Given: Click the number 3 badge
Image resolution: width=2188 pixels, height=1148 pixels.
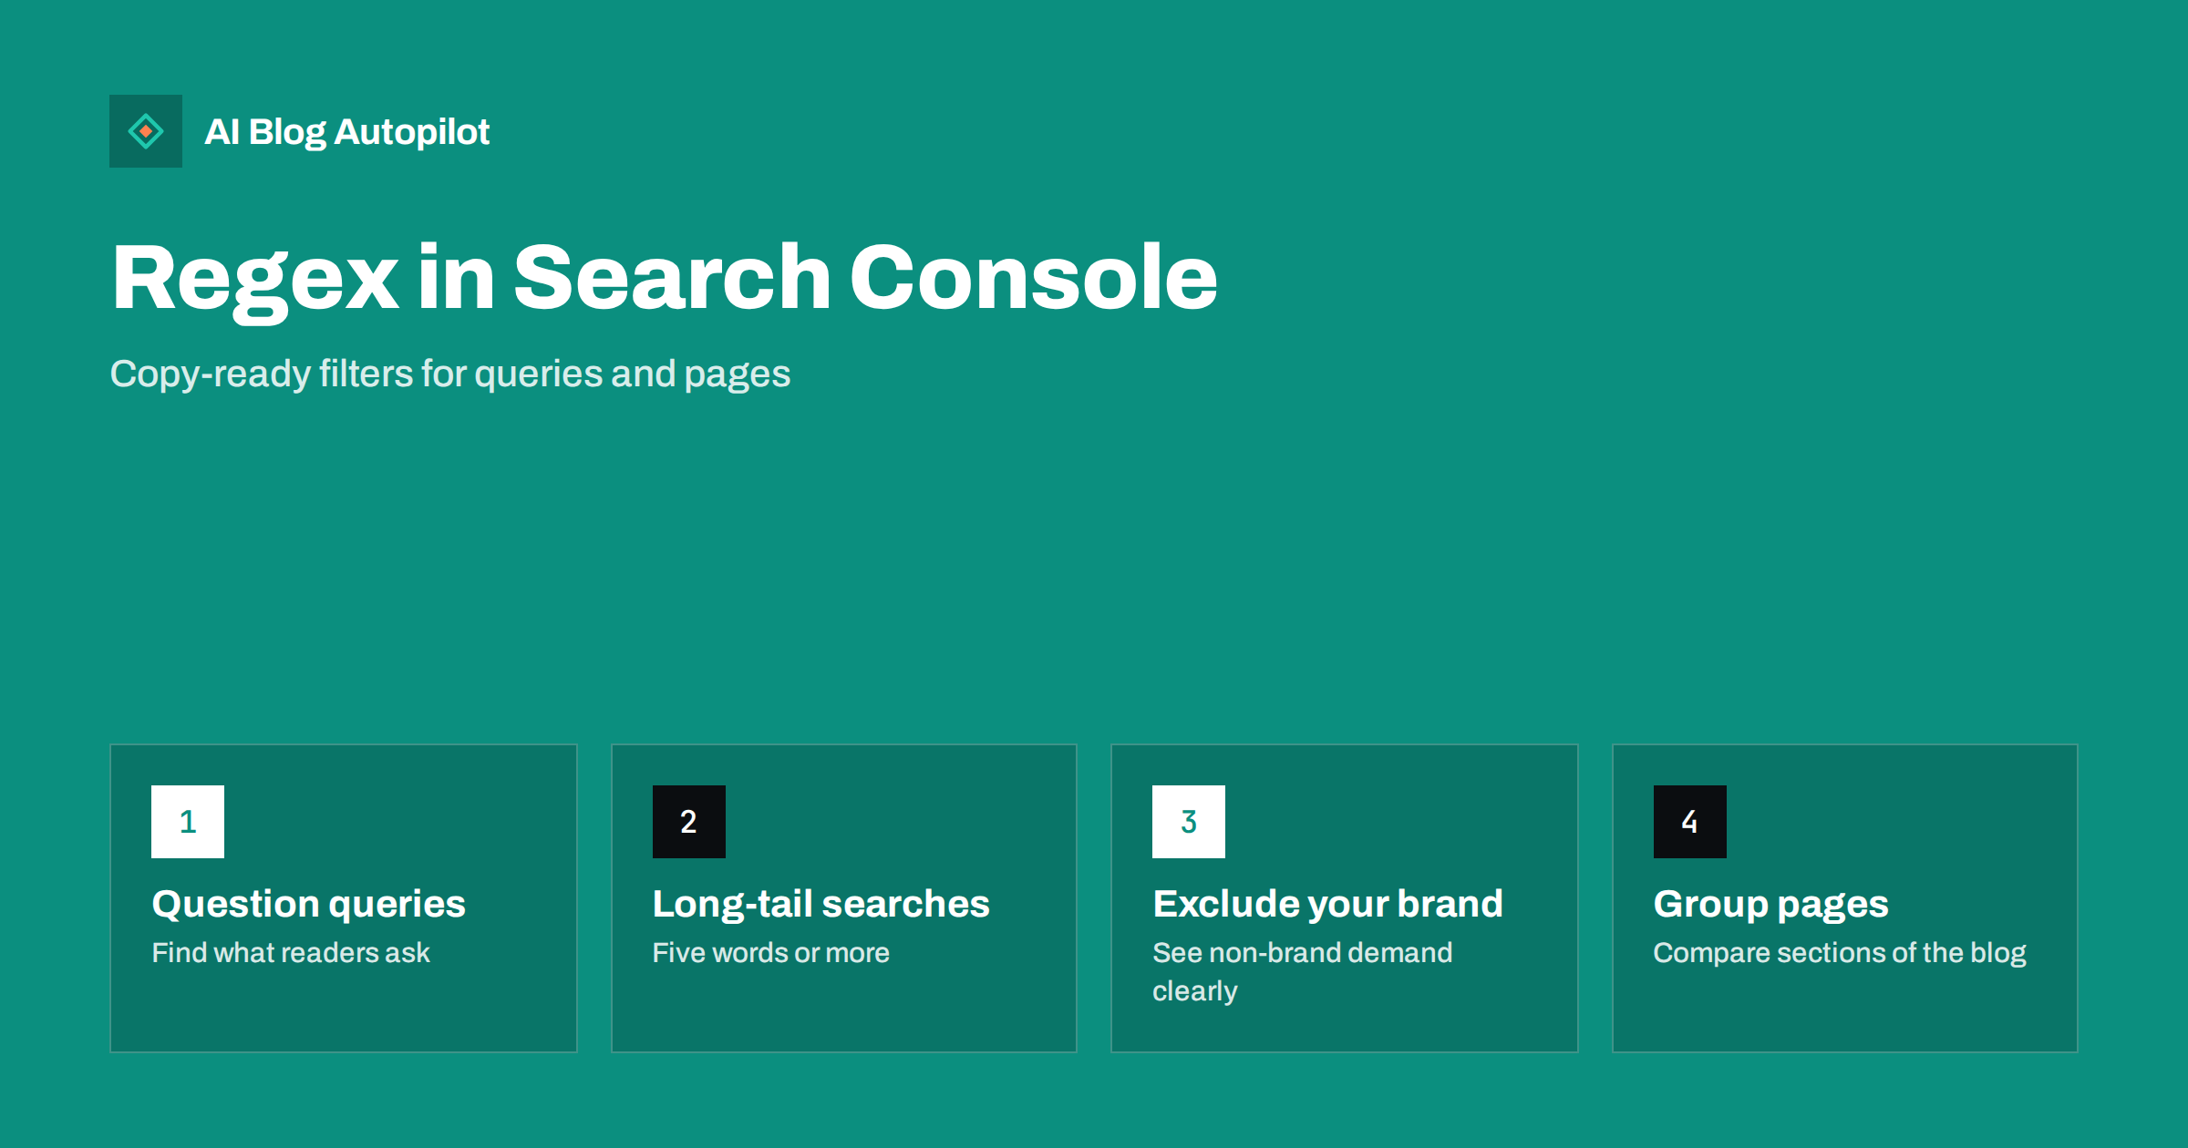Looking at the screenshot, I should pyautogui.click(x=1189, y=822).
